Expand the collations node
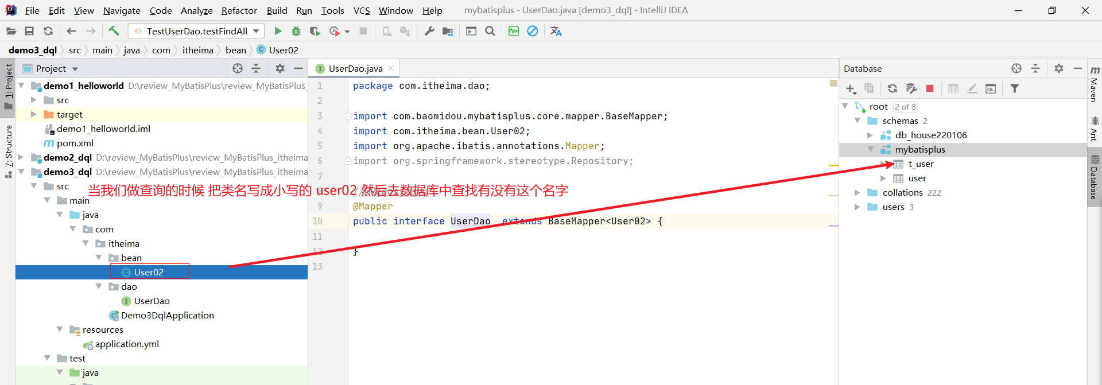Screen dimensions: 1102x385 point(857,192)
